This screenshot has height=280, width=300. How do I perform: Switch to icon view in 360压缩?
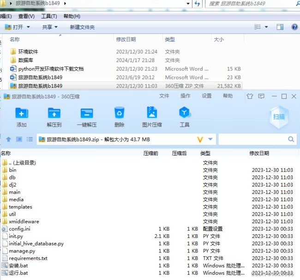[x=19, y=139]
